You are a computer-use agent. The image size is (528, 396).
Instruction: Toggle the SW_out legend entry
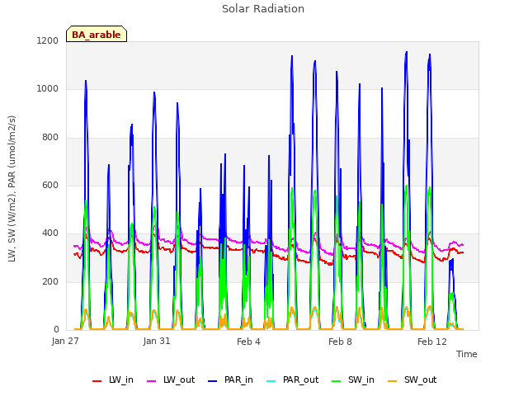tap(412, 380)
